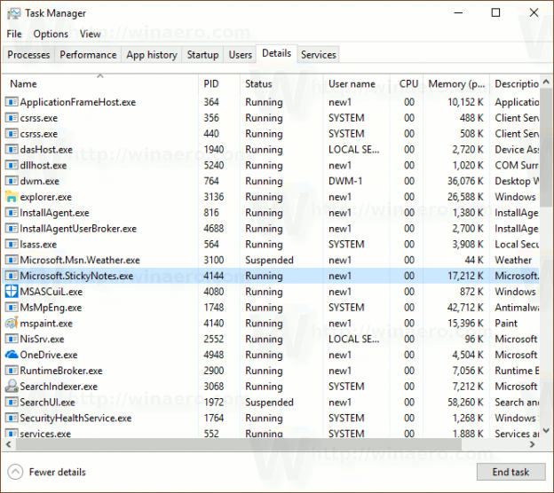Image resolution: width=554 pixels, height=493 pixels.
Task: Open the View menu
Action: point(90,34)
